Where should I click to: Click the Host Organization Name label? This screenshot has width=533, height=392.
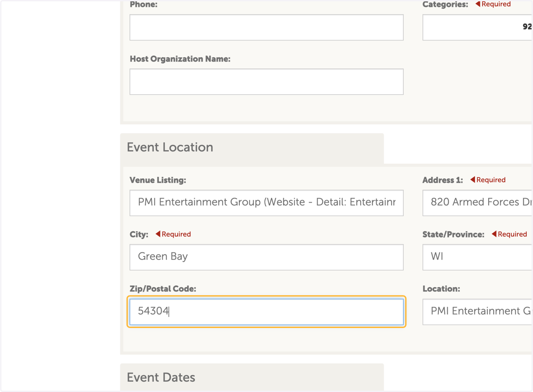coord(180,59)
